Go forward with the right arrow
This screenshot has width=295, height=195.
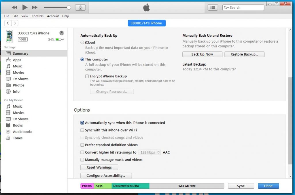point(15,23)
